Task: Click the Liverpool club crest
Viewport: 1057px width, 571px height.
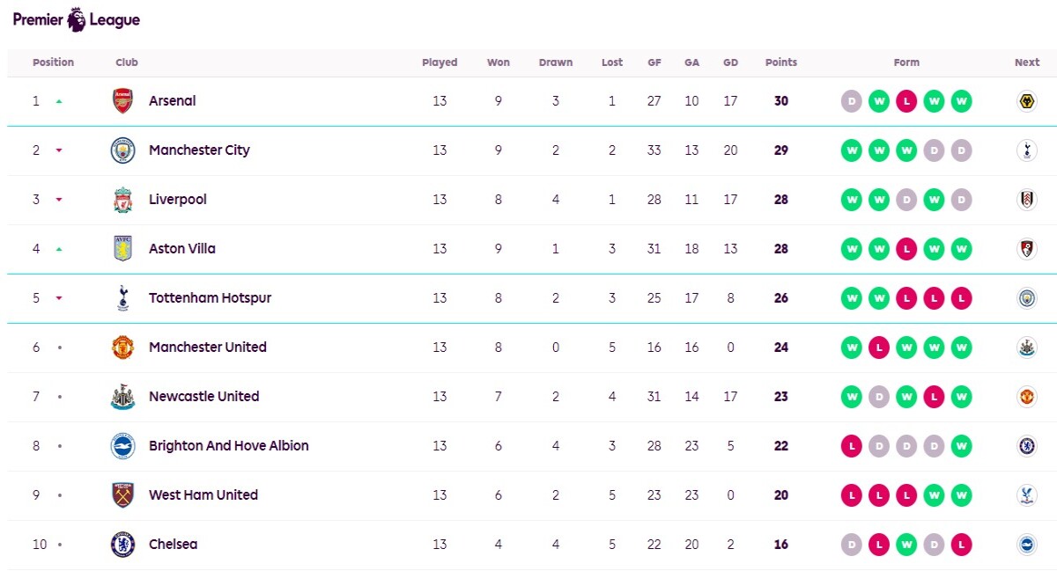Action: click(x=122, y=200)
